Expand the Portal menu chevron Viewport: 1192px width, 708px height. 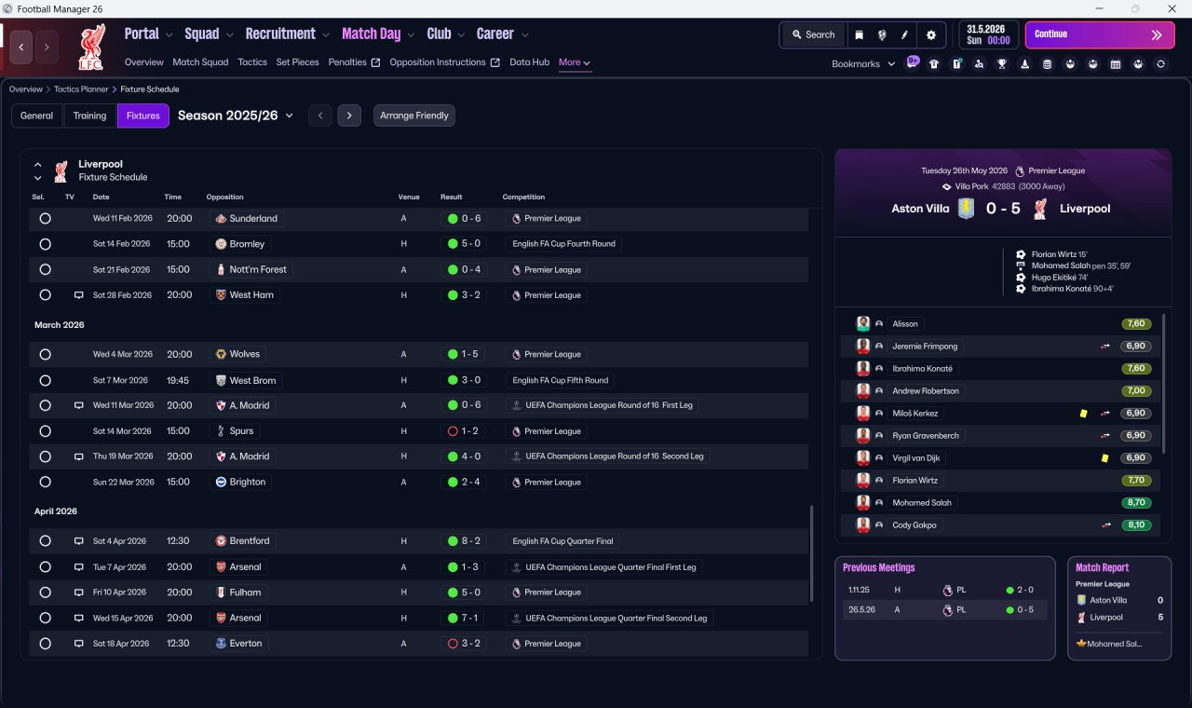point(169,35)
